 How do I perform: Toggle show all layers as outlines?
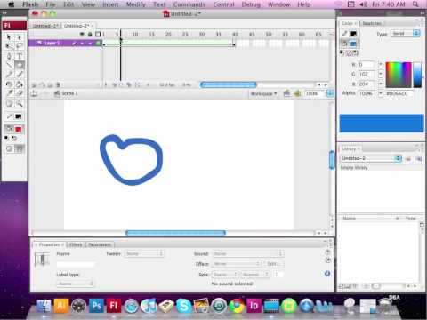98,34
